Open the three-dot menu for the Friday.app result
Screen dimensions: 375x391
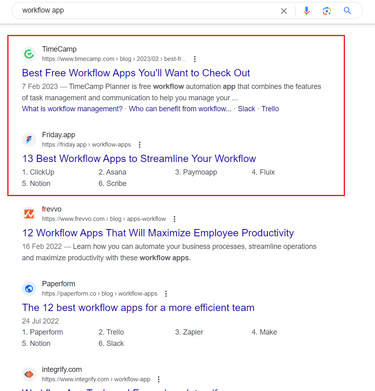[140, 145]
